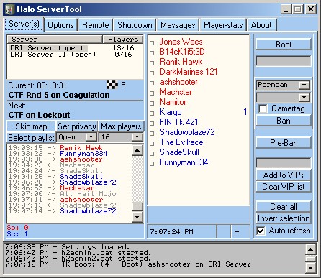Image resolution: width=321 pixels, height=278 pixels.
Task: Click the Players column header
Action: [x=123, y=40]
